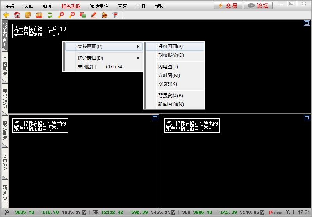
Task: Switch to the 期权报价 side tab
Action: point(5,99)
